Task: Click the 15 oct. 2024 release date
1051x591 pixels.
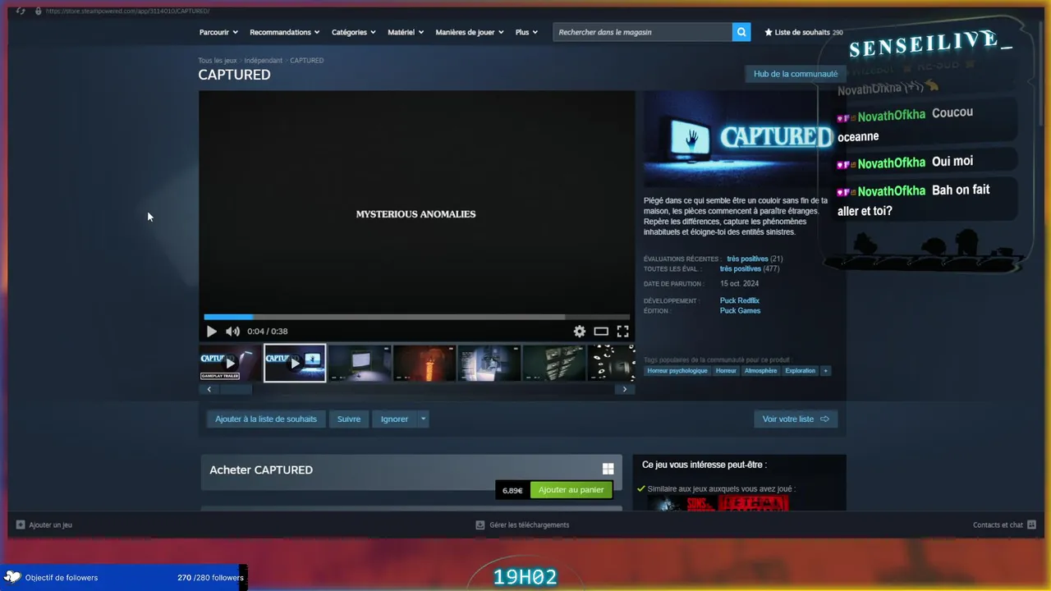Action: click(x=739, y=283)
